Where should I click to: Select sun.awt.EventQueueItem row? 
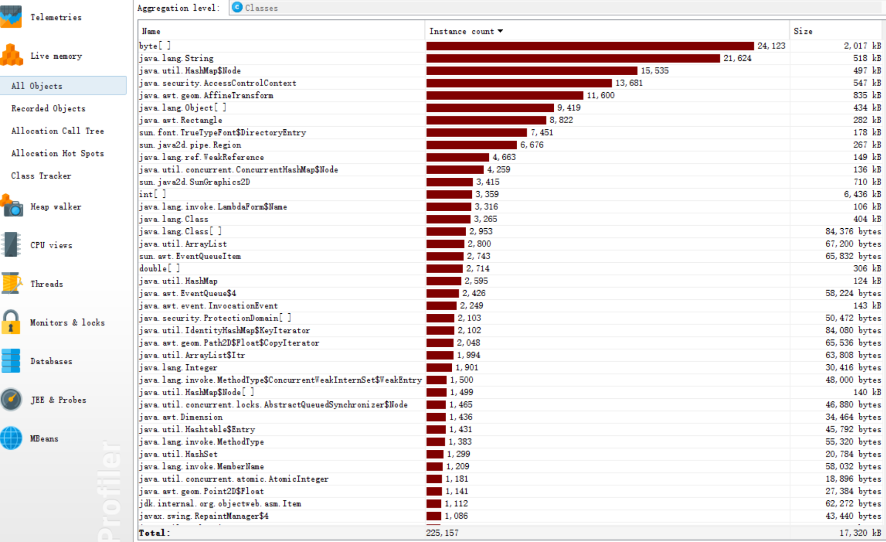(x=511, y=256)
